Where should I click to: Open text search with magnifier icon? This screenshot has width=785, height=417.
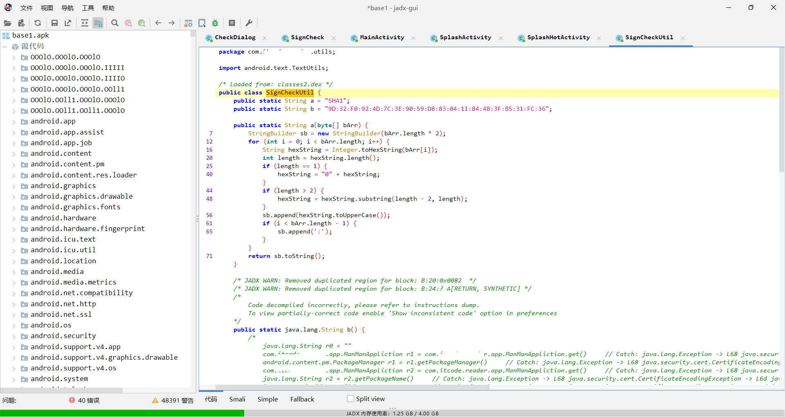click(x=115, y=23)
